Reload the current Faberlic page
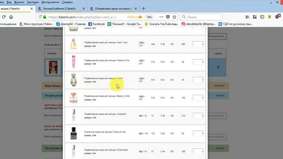Viewport: 283px width, 159px height. (x=4, y=17)
